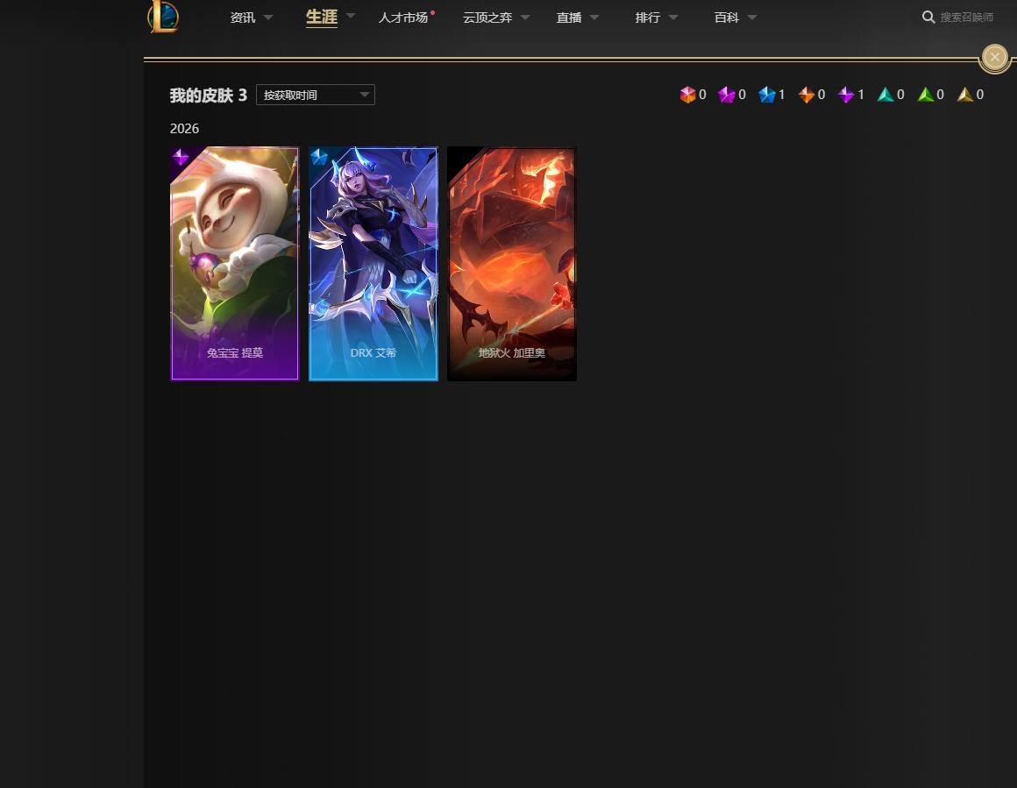
Task: Expand the 排行 menu arrow
Action: click(672, 18)
